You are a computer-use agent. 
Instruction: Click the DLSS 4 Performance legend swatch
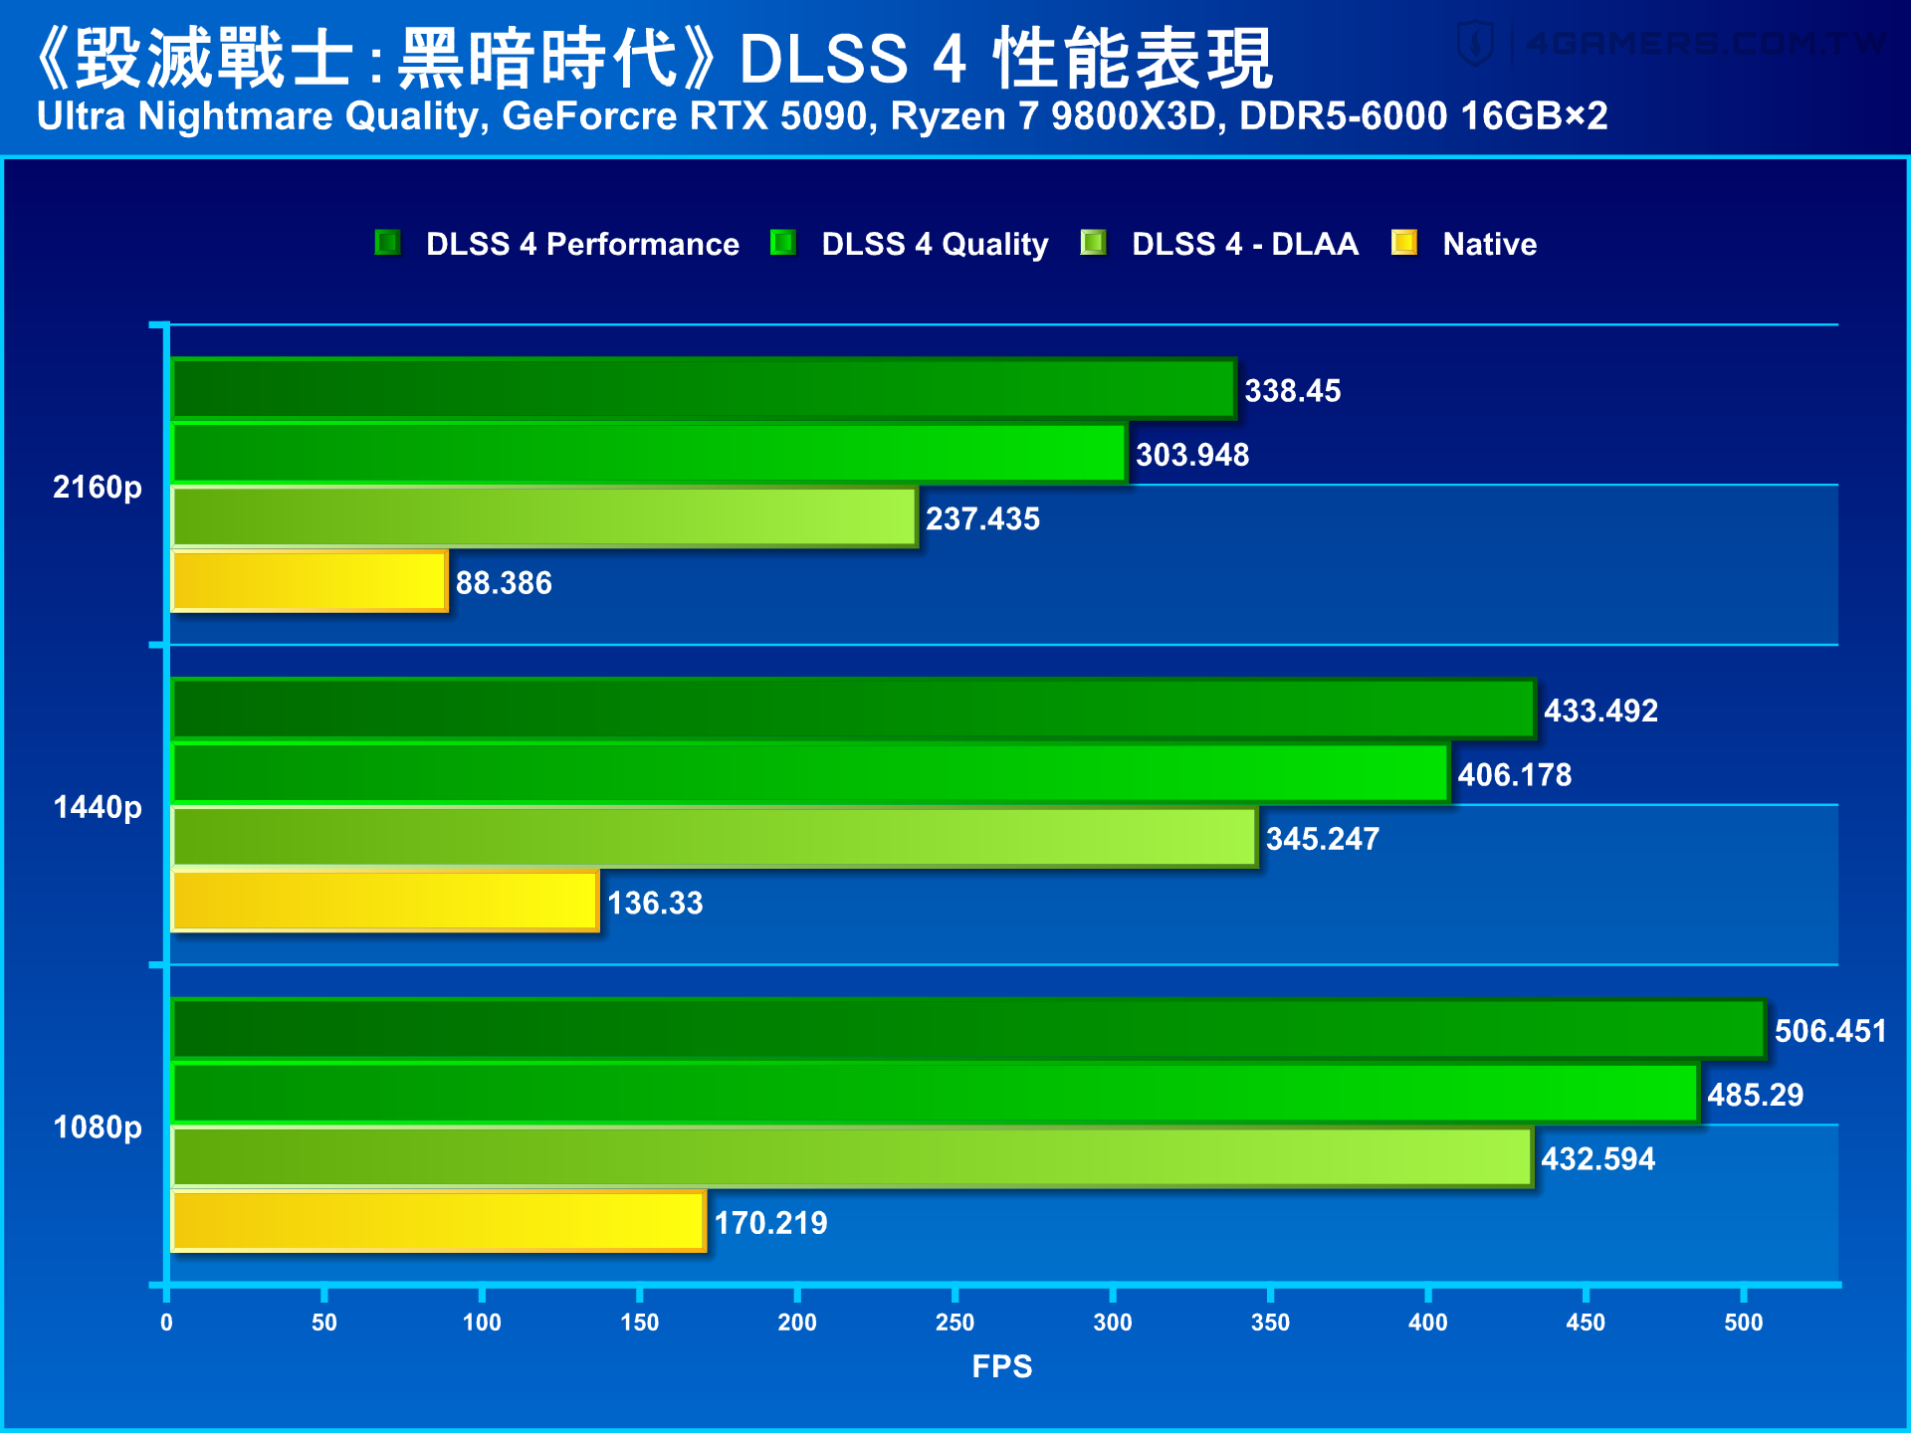[x=387, y=243]
